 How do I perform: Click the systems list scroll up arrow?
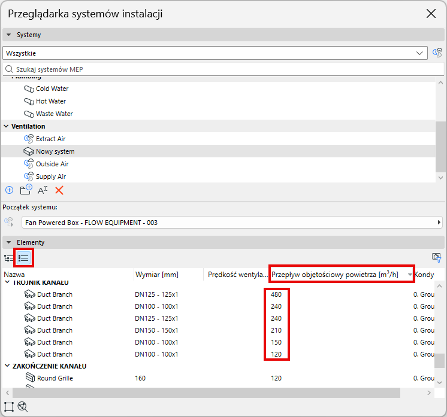pyautogui.click(x=440, y=83)
